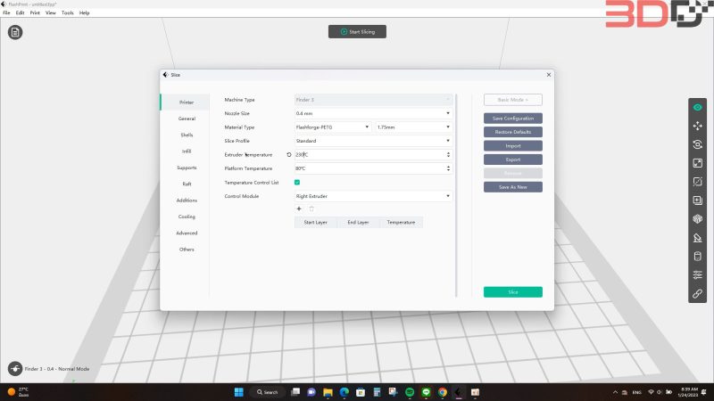Click the Start Slicing button

[x=358, y=32]
